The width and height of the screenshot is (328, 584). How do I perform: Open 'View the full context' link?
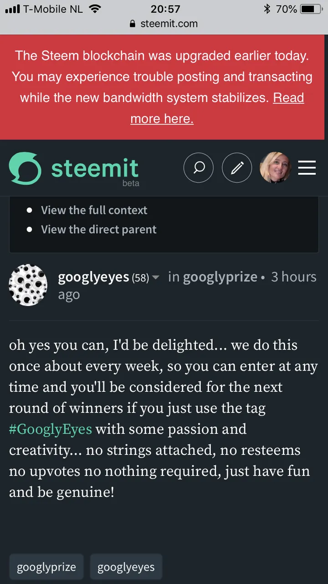click(x=94, y=210)
